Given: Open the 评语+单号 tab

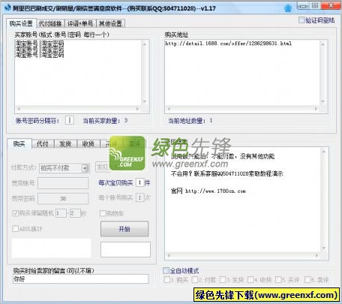Looking at the screenshot, I should [x=80, y=23].
